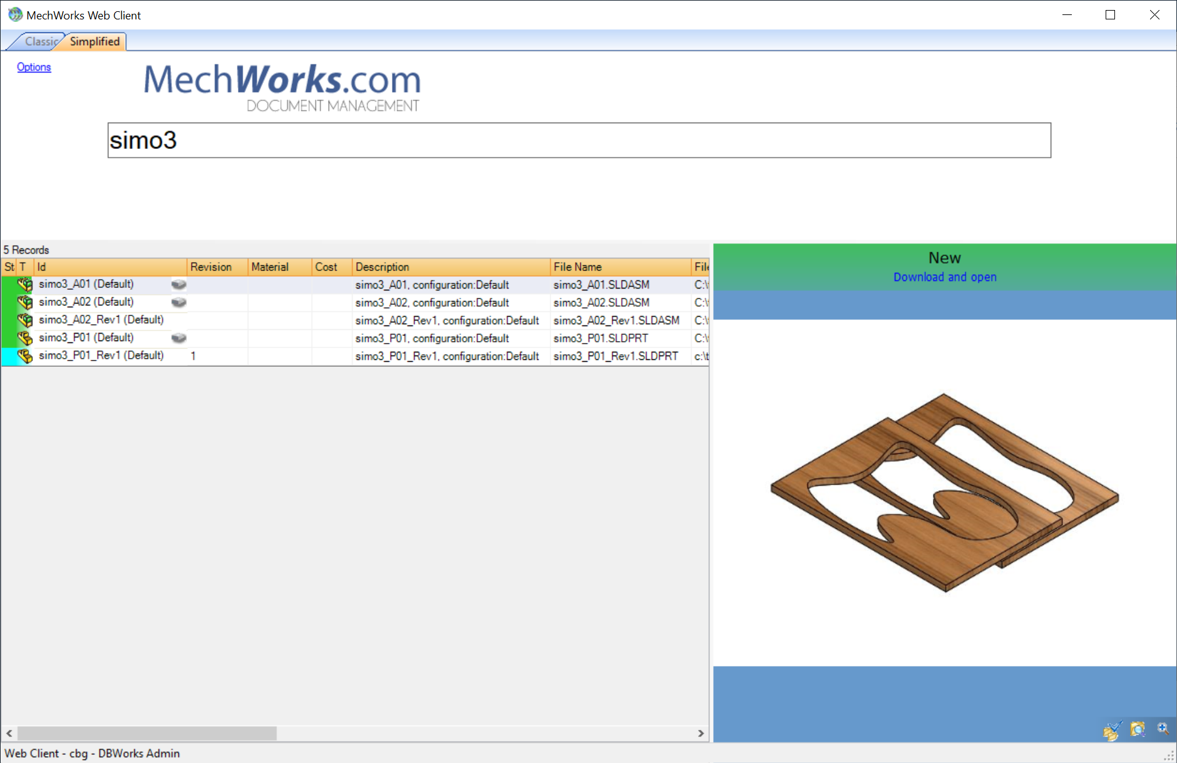Click the zoom-in magnifier icon in preview
Image resolution: width=1177 pixels, height=763 pixels.
tap(1163, 729)
